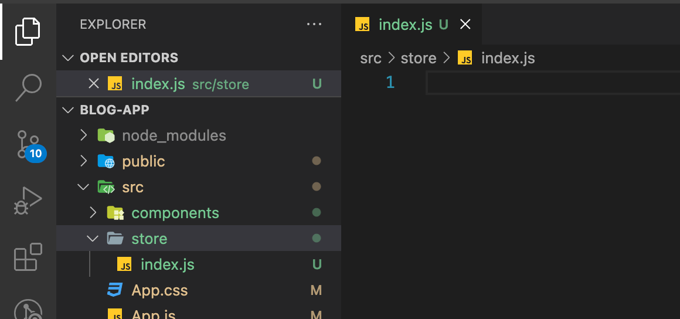
Task: Expand the components folder
Action: point(93,213)
